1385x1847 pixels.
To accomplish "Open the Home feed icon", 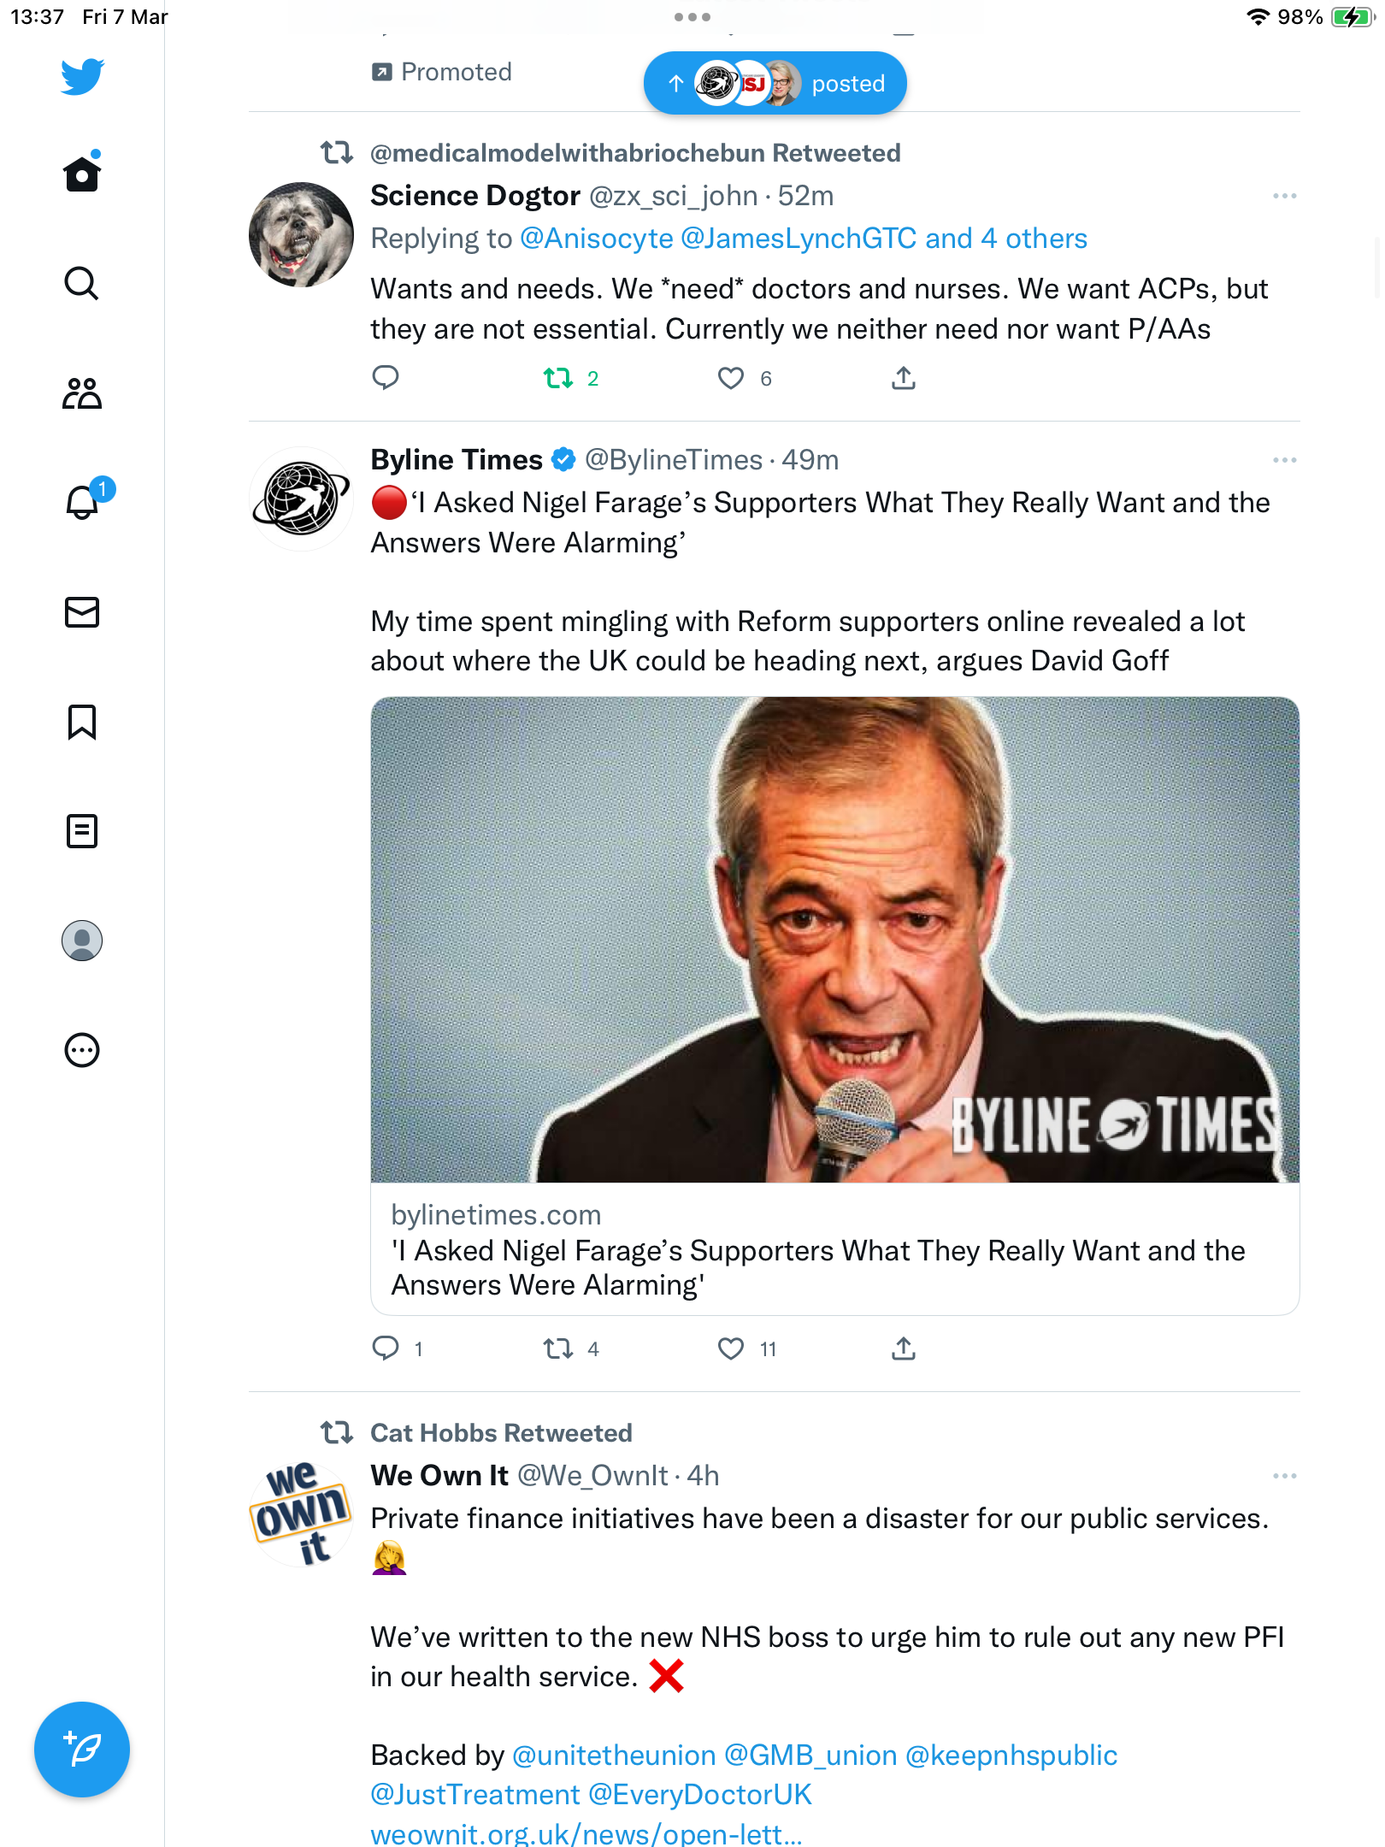I will (x=82, y=174).
